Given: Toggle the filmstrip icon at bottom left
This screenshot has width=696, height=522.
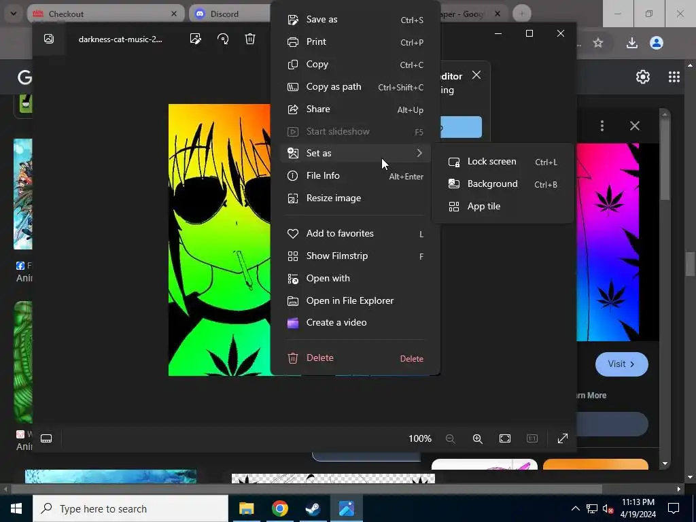Looking at the screenshot, I should point(46,438).
